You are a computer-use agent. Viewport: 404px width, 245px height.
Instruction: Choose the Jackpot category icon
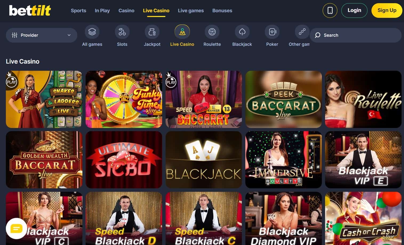152,32
